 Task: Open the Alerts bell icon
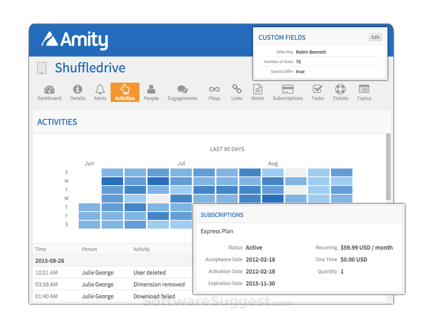[100, 89]
